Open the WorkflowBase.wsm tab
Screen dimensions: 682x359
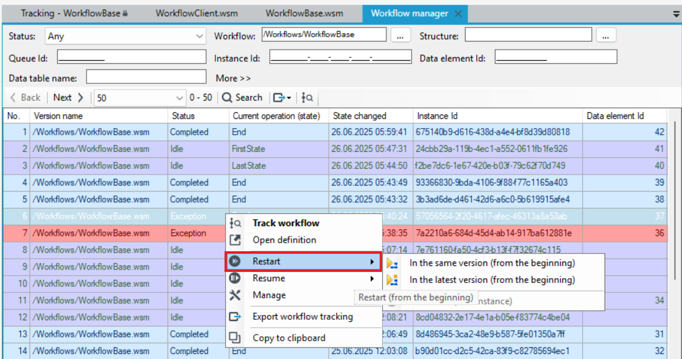point(304,13)
